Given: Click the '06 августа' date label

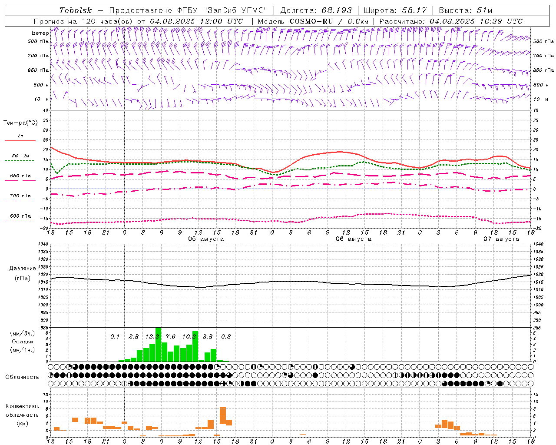Looking at the screenshot, I should 354,239.
